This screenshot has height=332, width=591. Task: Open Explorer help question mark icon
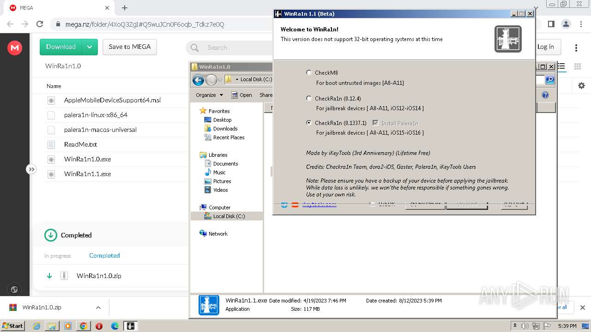pyautogui.click(x=545, y=95)
